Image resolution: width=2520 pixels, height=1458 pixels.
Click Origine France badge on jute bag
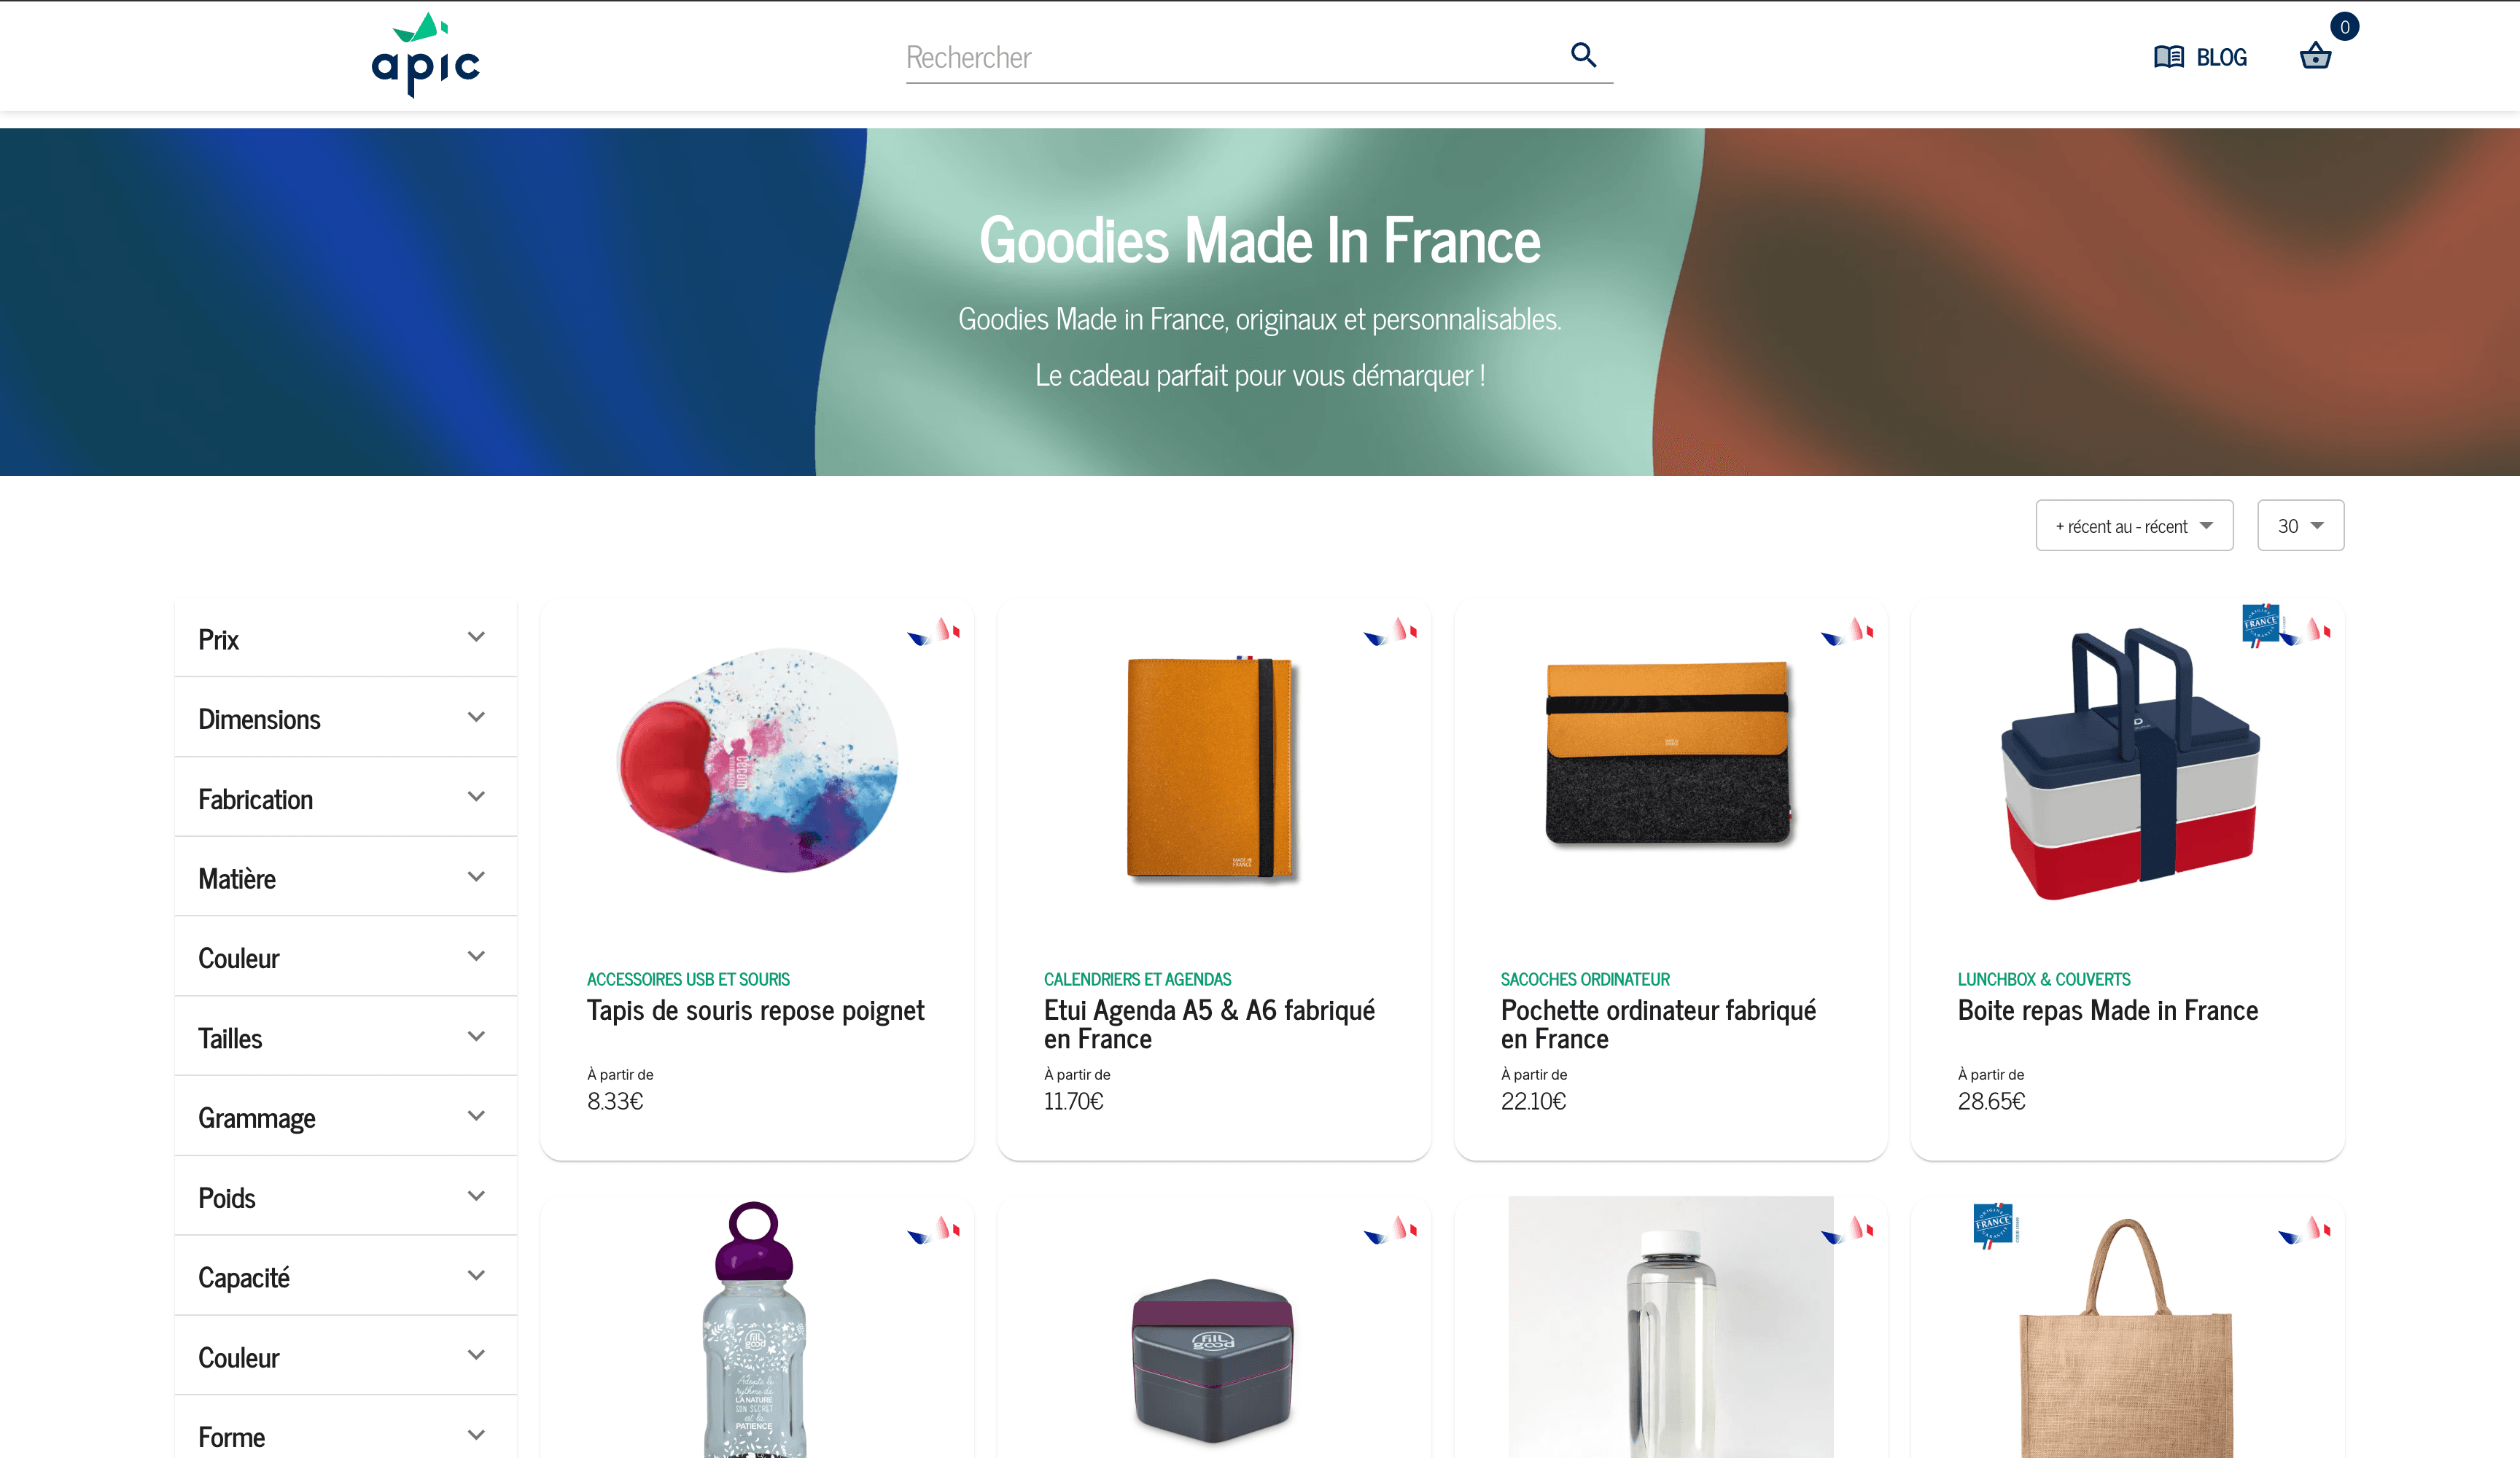tap(1993, 1224)
